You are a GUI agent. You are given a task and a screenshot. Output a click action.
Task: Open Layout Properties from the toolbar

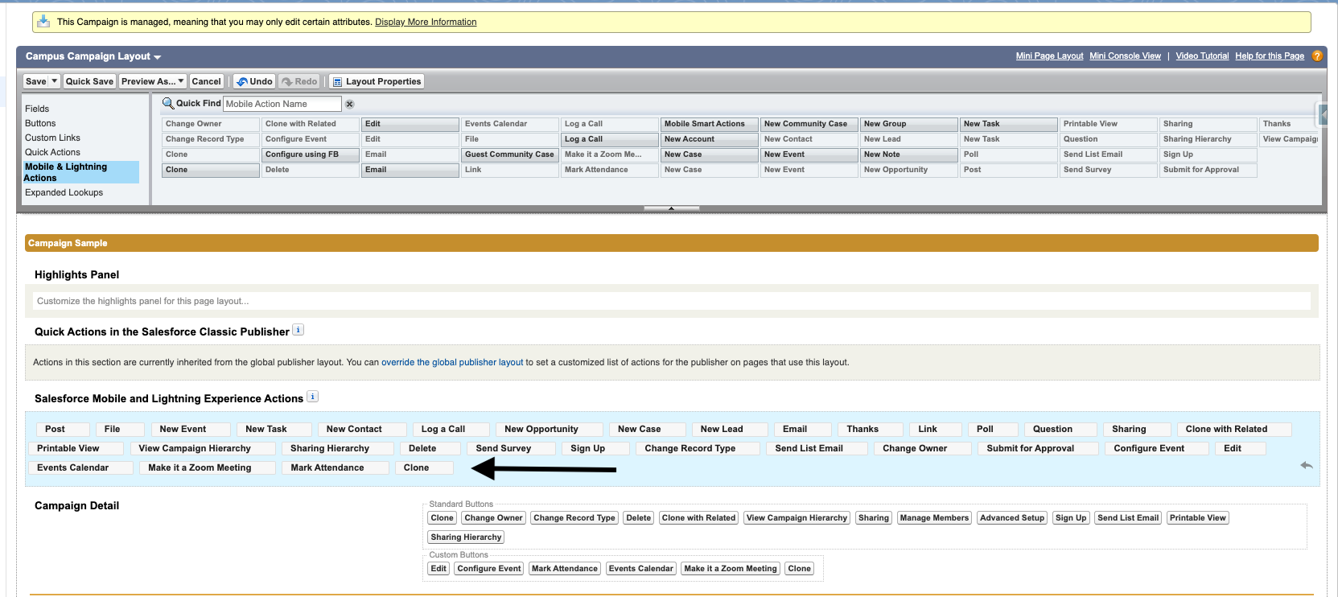coord(377,81)
